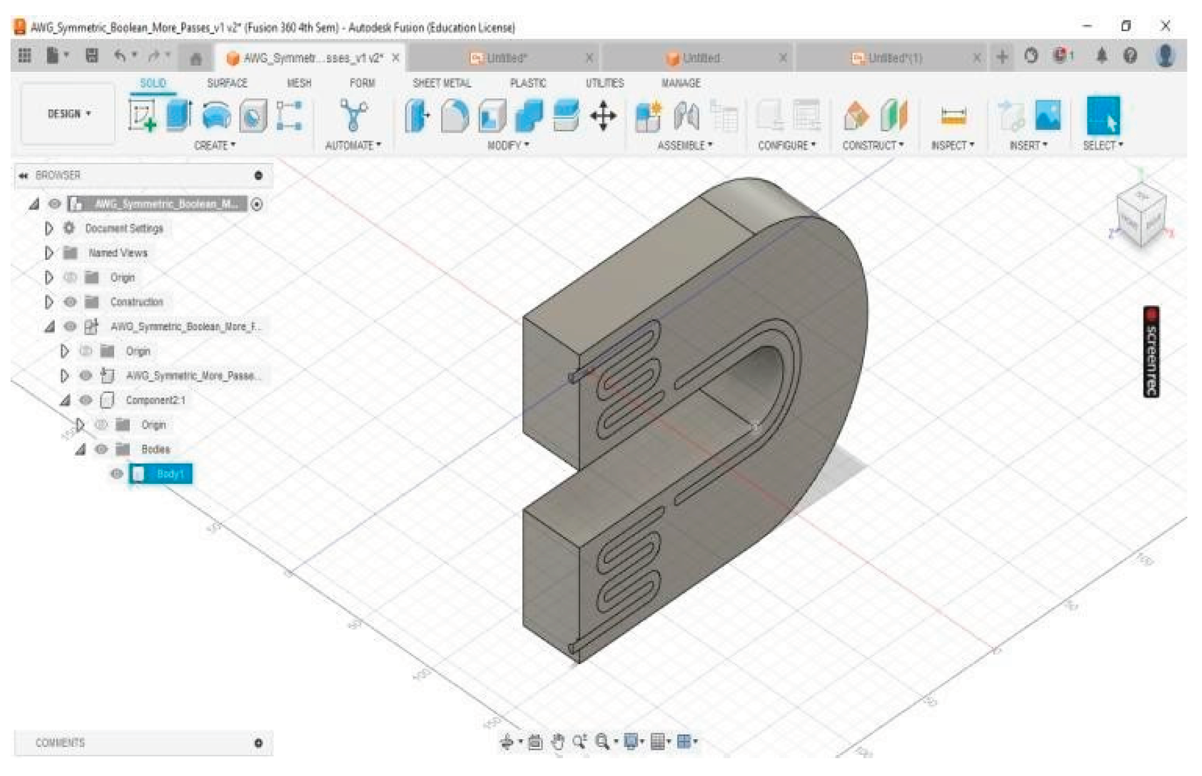The image size is (1202, 776).
Task: Toggle visibility of the Bodies folder
Action: tap(101, 450)
